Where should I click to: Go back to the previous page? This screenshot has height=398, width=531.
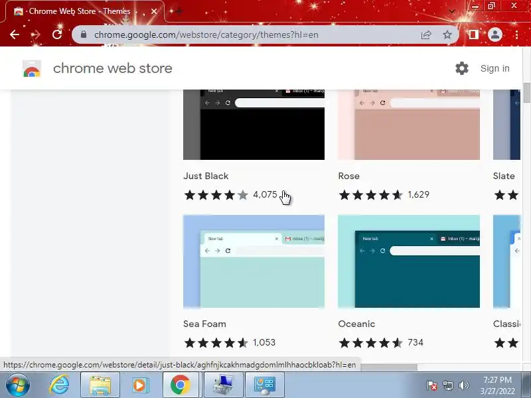15,34
